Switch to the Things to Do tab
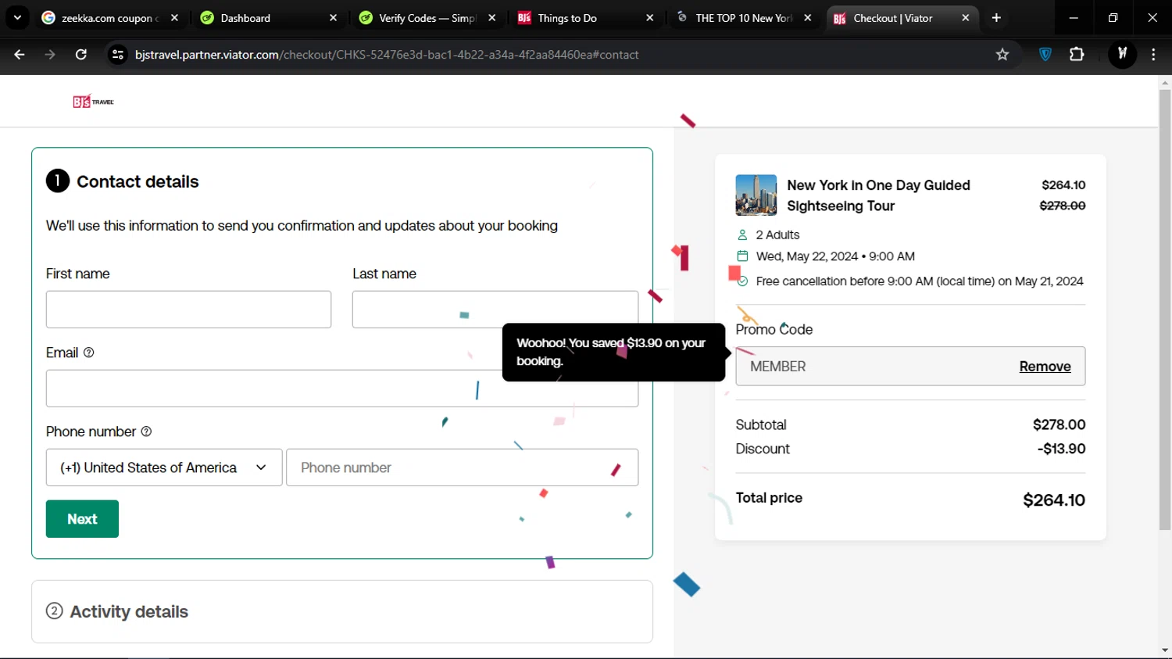Screen dimensions: 1172x659 (x=586, y=18)
